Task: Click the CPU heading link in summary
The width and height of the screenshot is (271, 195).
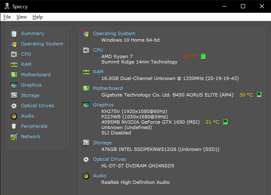Action: 98,50
